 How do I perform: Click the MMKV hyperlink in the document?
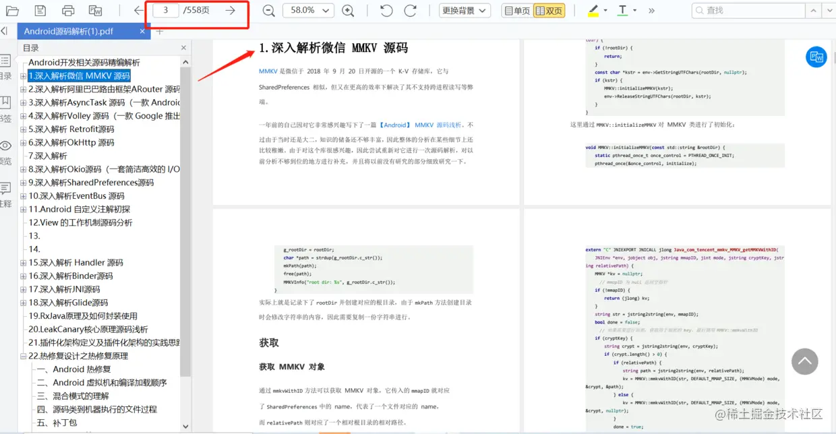[x=268, y=71]
